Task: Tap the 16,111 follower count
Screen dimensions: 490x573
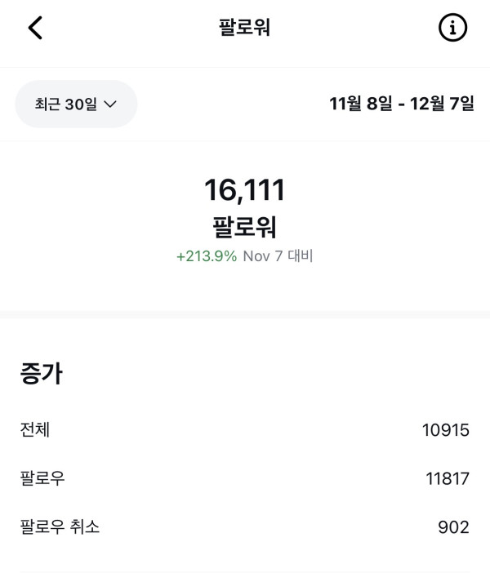Action: [x=244, y=190]
